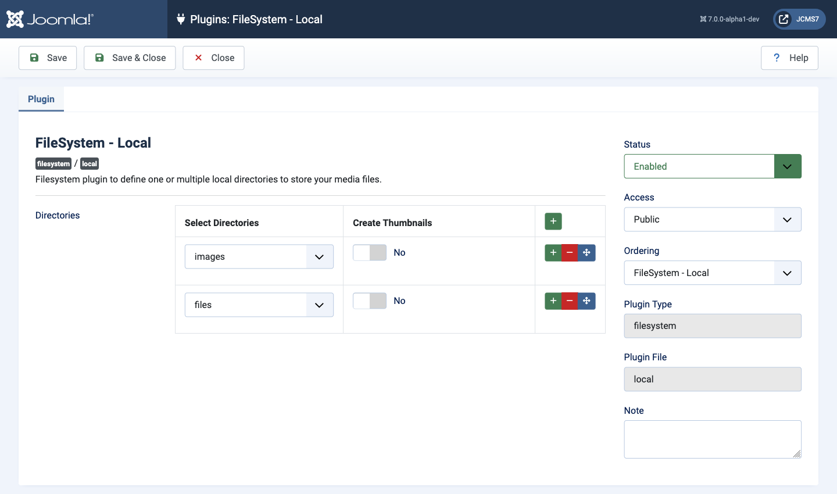Click the Create Thumbnails column header
Image resolution: width=837 pixels, height=494 pixels.
(x=392, y=223)
